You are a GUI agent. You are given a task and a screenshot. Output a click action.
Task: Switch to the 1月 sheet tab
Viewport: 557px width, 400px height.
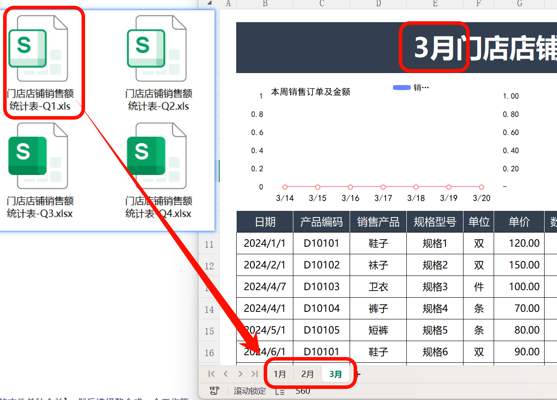click(x=280, y=374)
